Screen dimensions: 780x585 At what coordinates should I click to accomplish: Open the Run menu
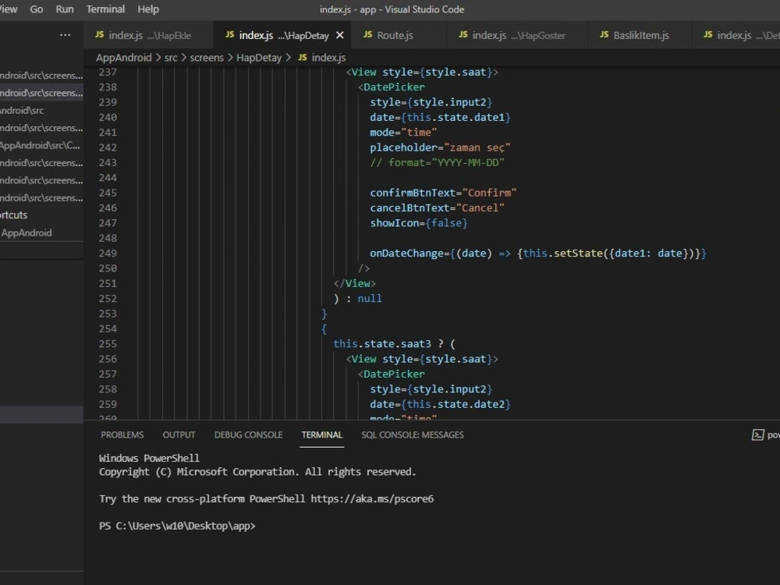pyautogui.click(x=65, y=9)
